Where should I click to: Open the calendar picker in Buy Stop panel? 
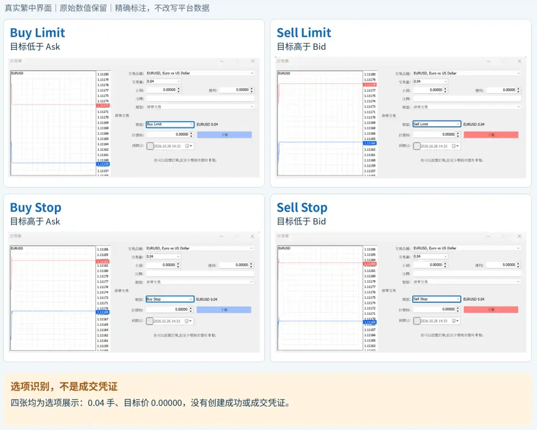(188, 321)
